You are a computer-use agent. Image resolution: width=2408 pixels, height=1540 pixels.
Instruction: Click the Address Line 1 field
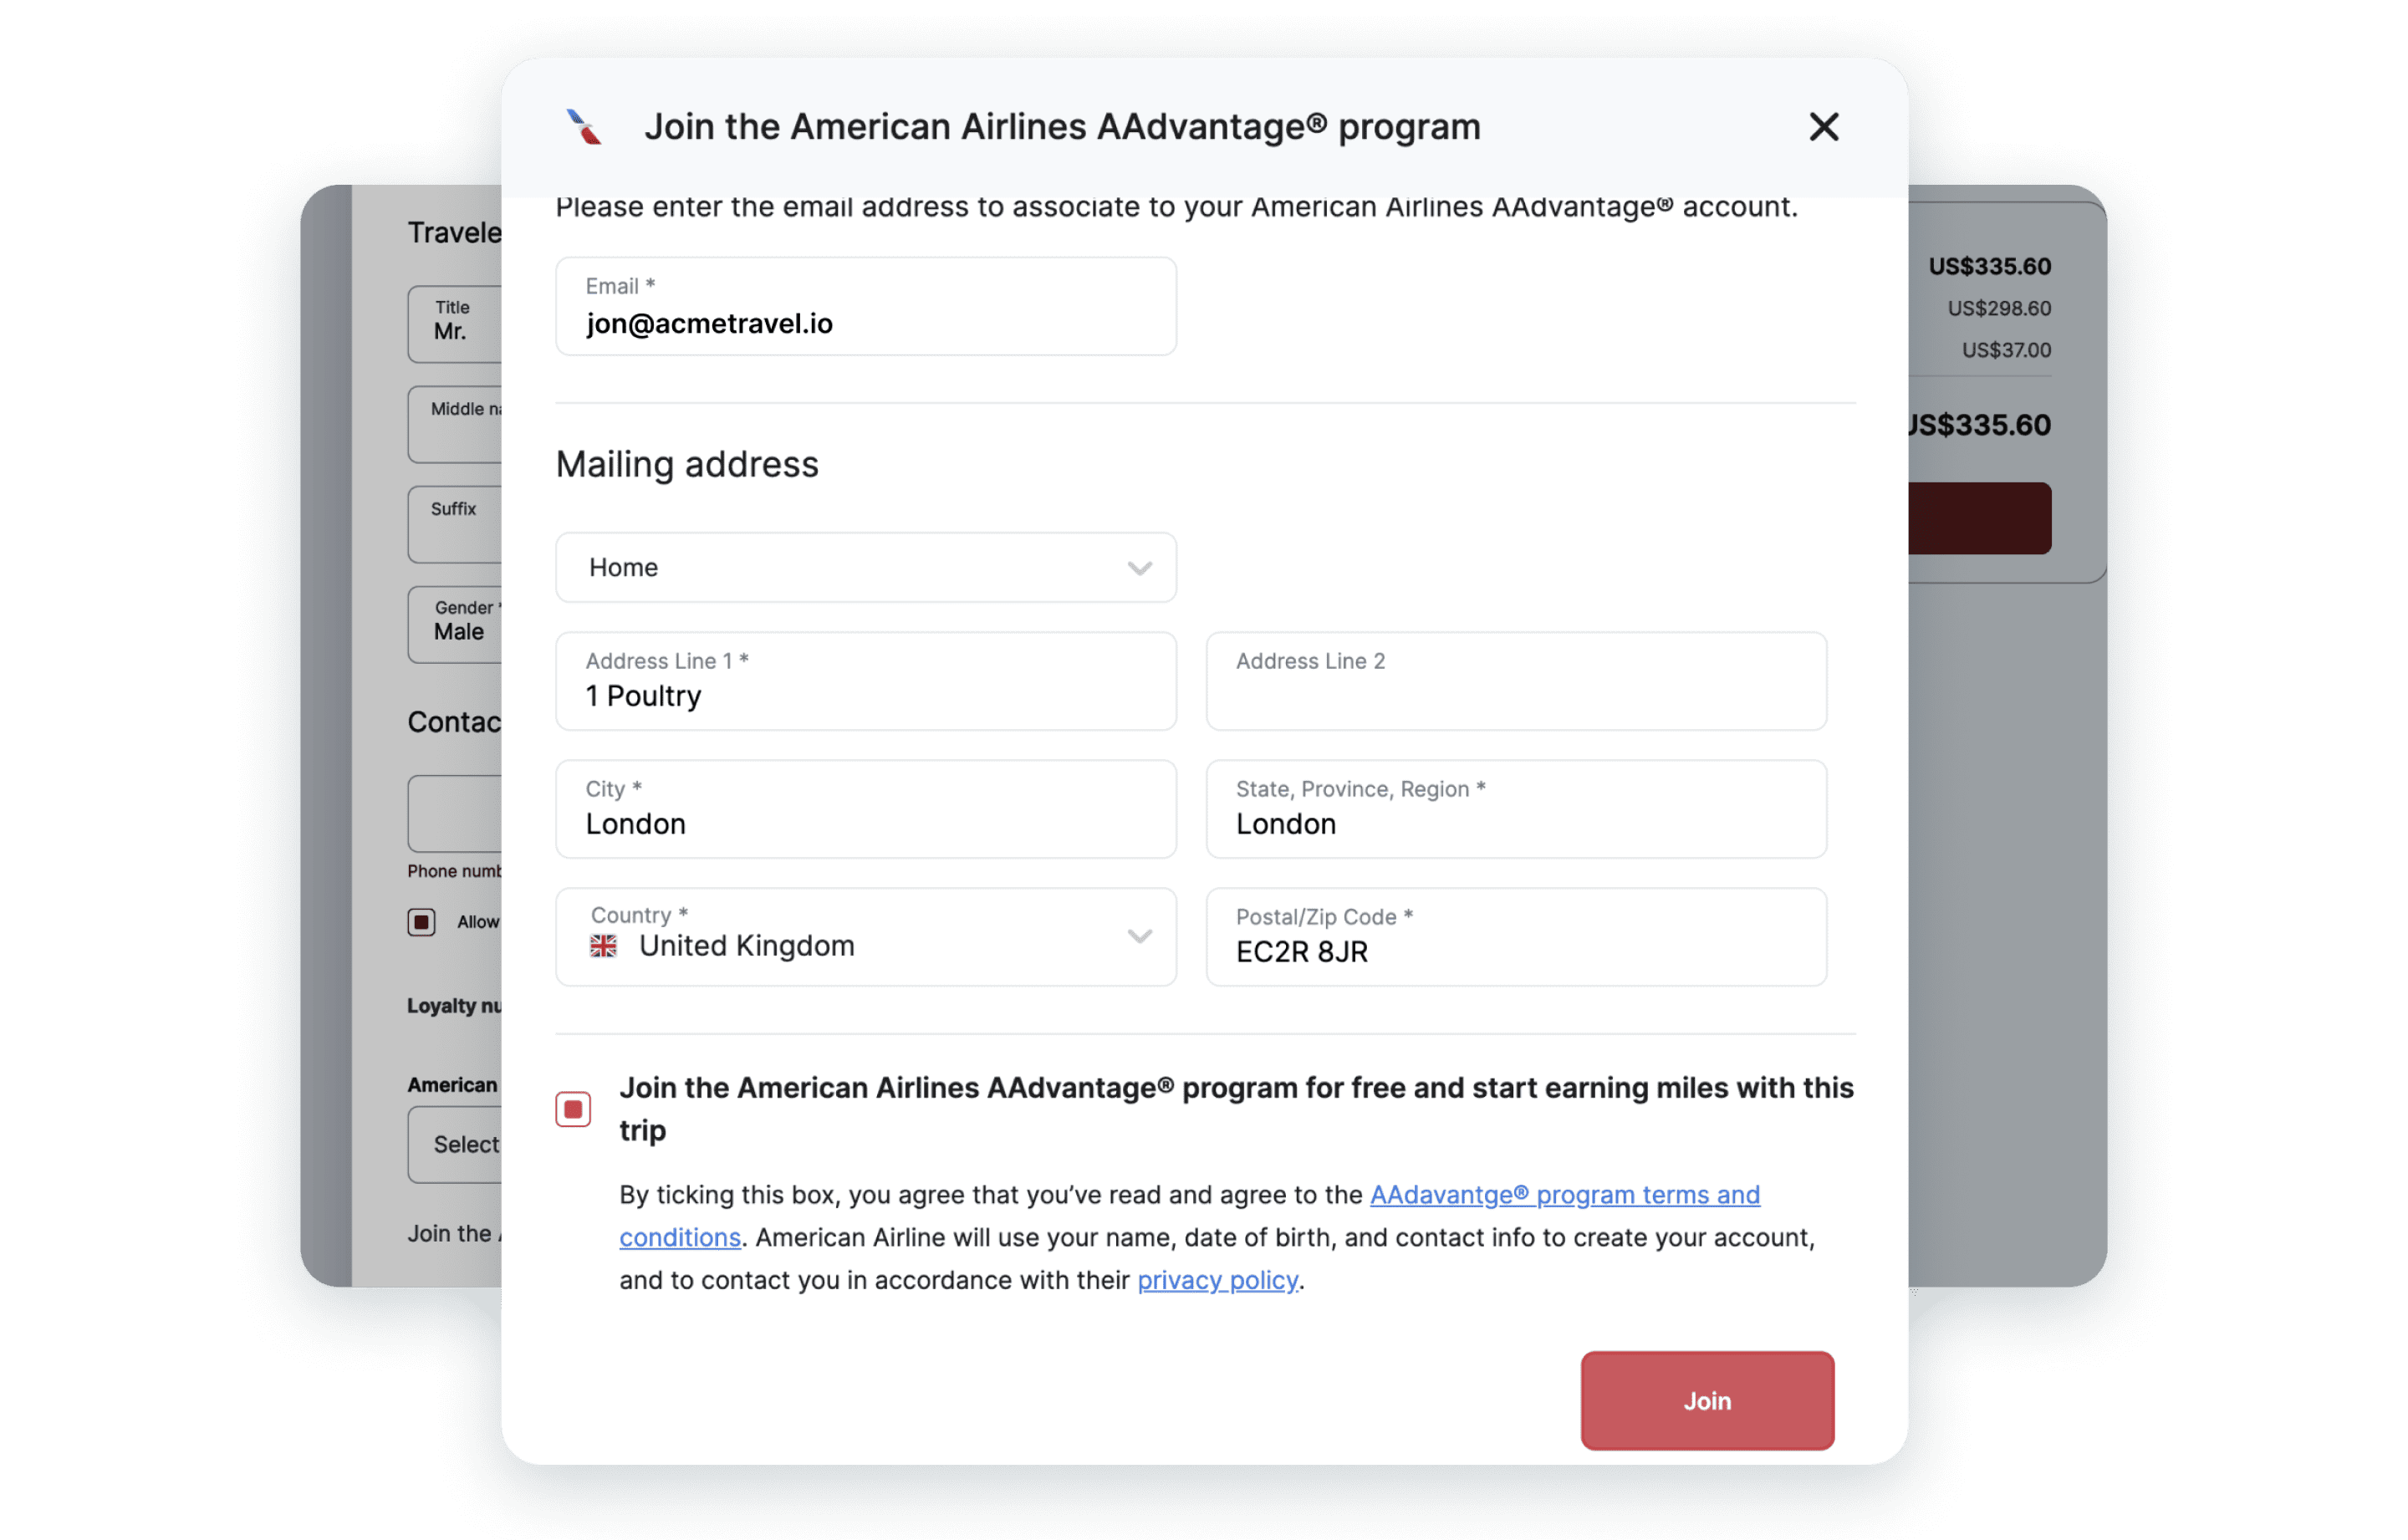[x=865, y=680]
